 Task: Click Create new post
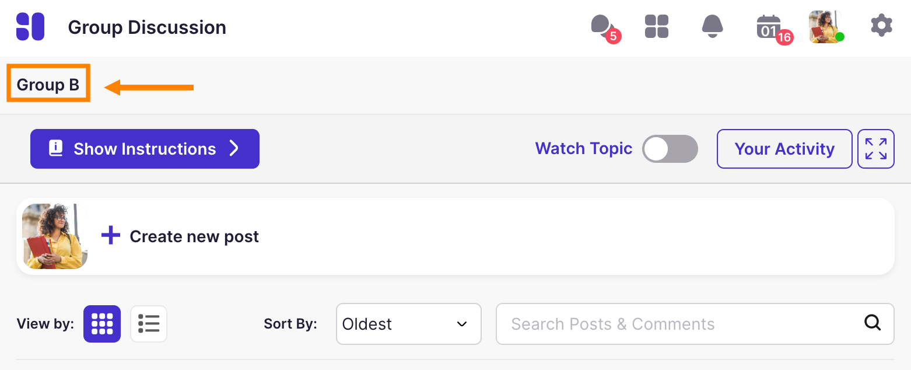tap(194, 236)
